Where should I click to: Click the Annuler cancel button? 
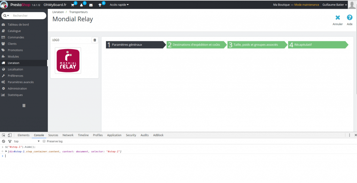pos(337,20)
